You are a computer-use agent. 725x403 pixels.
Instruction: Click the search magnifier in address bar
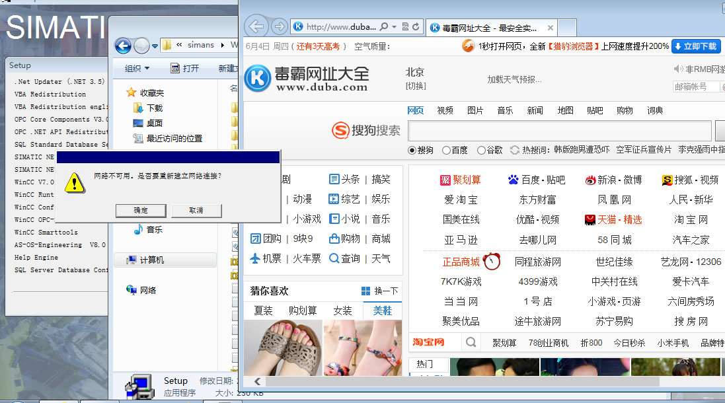click(384, 27)
